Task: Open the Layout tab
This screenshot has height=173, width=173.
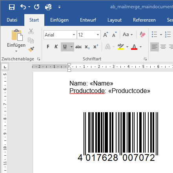Action: pyautogui.click(x=115, y=20)
